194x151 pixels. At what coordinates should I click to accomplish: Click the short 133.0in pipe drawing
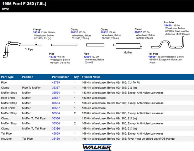click(x=95, y=45)
